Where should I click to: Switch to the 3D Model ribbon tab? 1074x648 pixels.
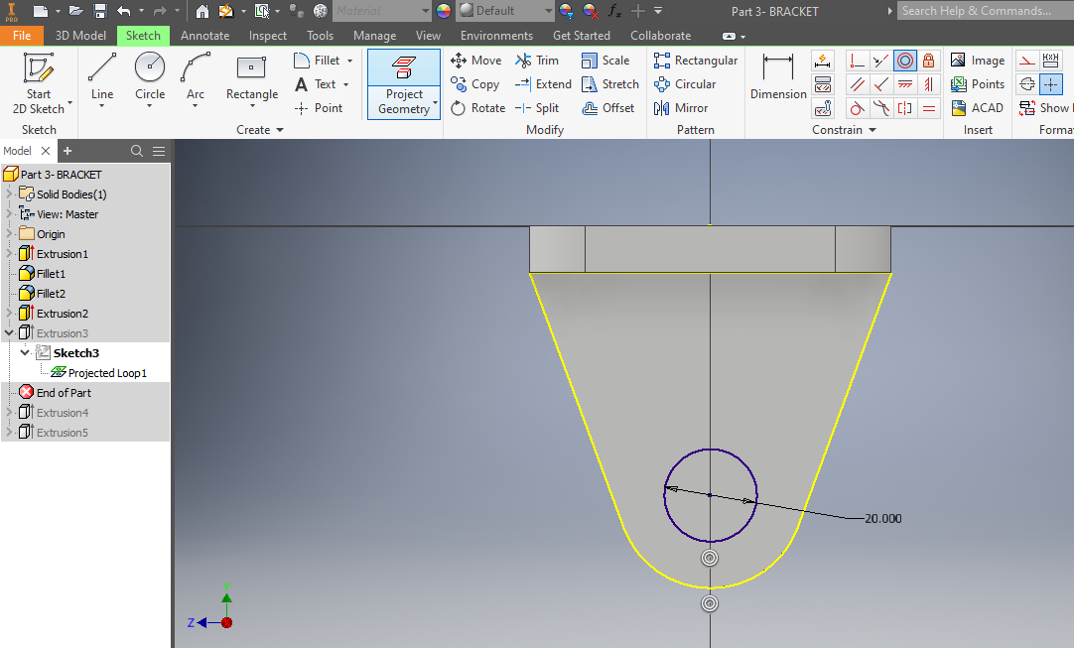pyautogui.click(x=80, y=35)
